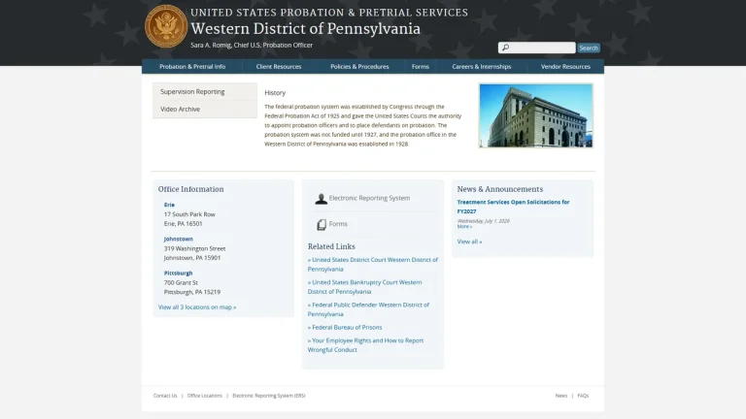The height and width of the screenshot is (419, 746).
Task: Click '17 South Park Row' address
Action: pyautogui.click(x=189, y=214)
